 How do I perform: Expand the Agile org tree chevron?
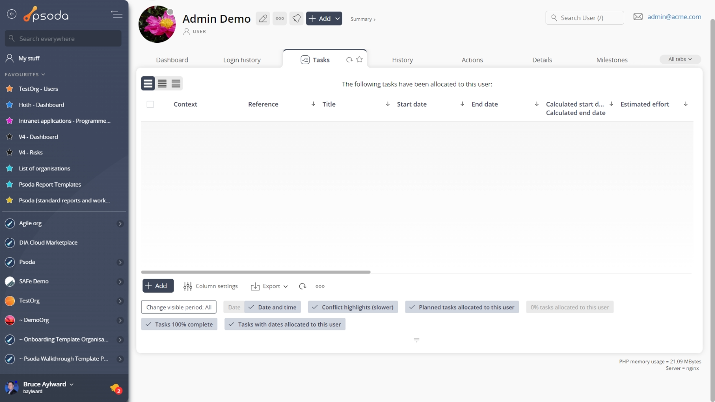pos(120,224)
